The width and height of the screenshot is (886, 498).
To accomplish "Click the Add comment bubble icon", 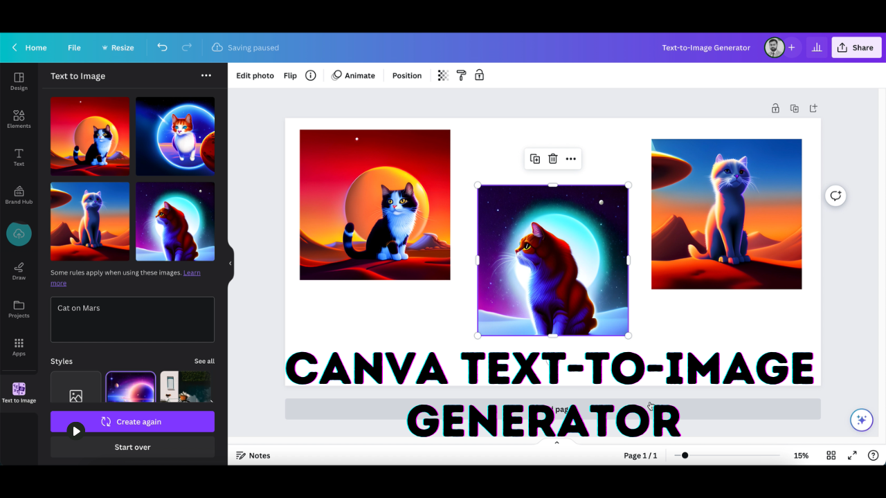I will point(836,196).
